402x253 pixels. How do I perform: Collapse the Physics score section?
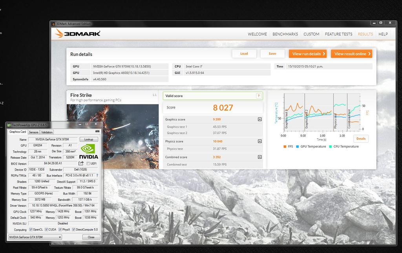point(260,141)
